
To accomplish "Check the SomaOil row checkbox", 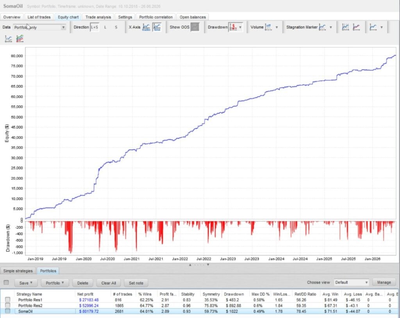I will tap(8, 311).
